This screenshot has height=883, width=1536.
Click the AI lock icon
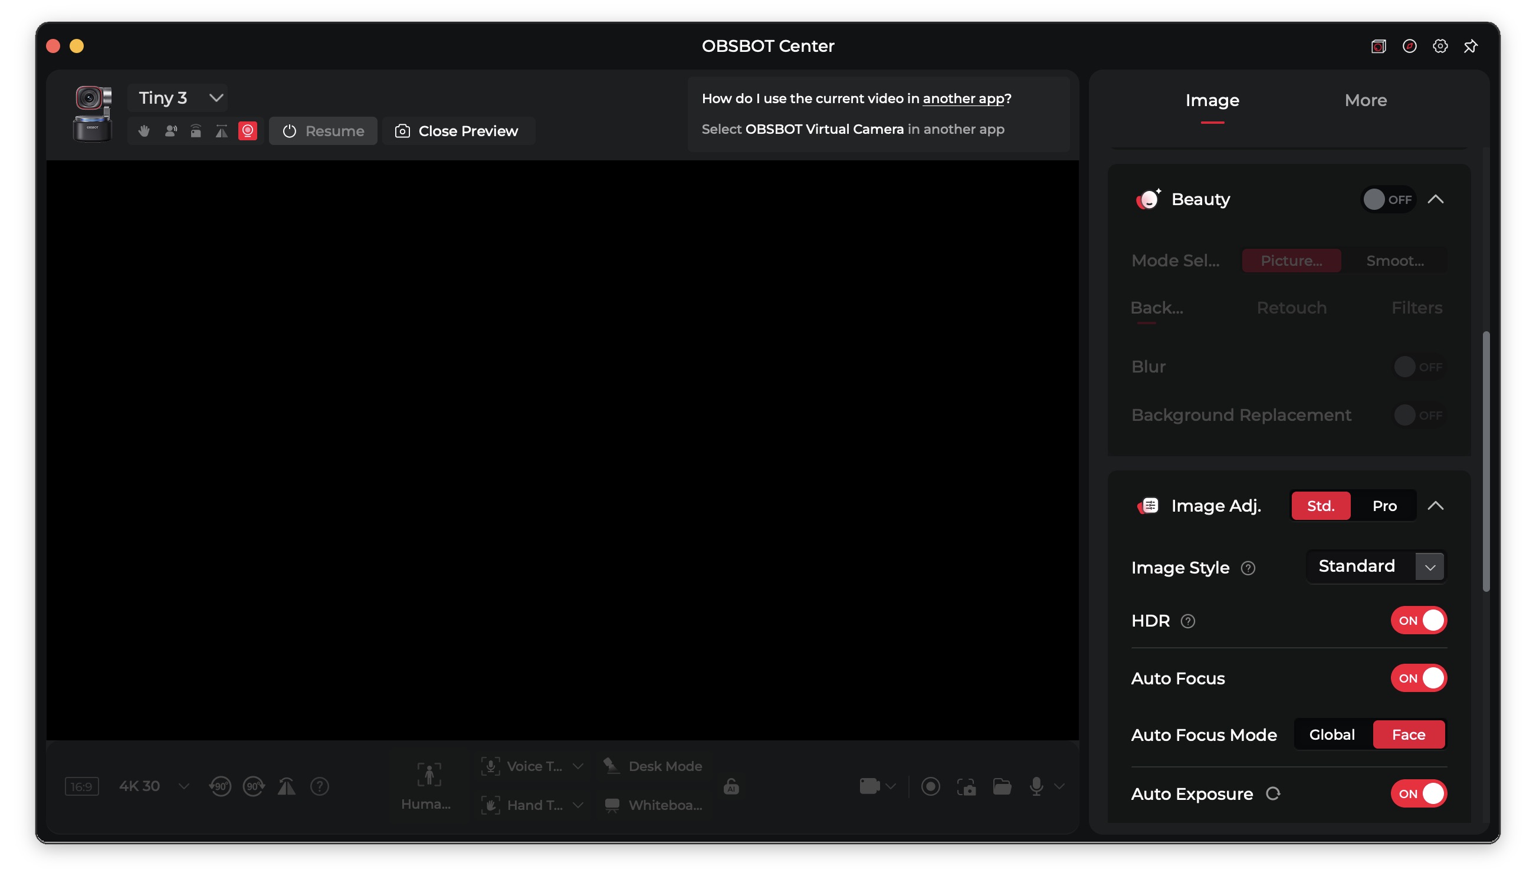731,786
